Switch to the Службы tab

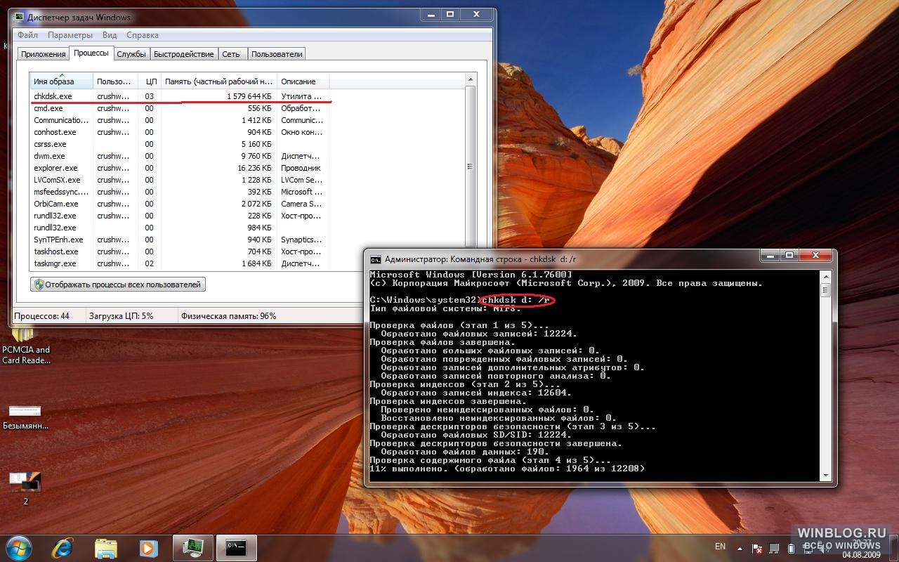[x=131, y=54]
